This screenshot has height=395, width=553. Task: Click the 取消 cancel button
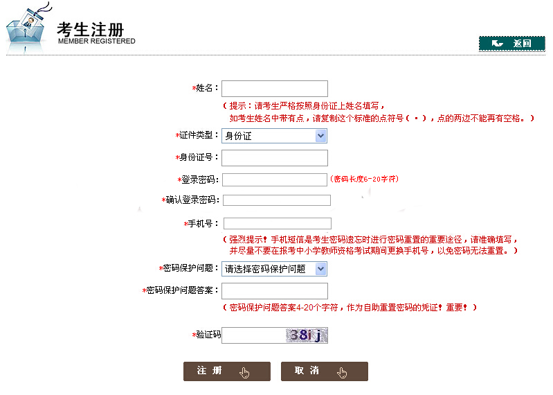(x=325, y=371)
